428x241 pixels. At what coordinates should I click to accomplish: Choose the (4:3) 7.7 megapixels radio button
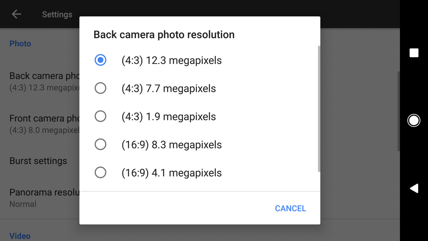pyautogui.click(x=100, y=88)
